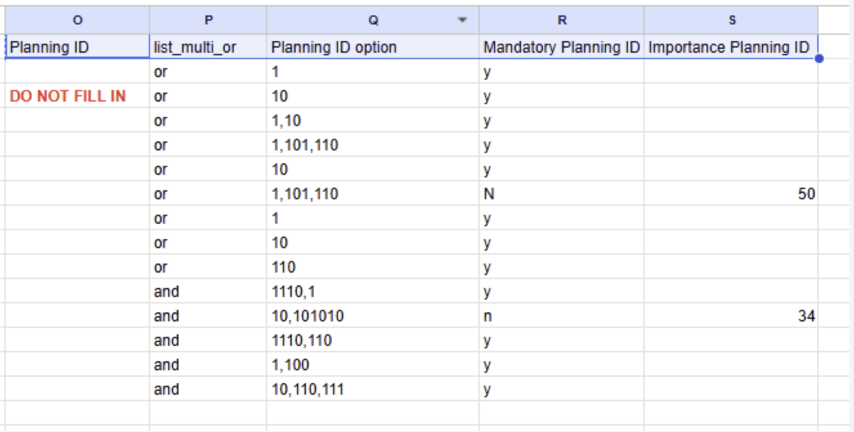854x432 pixels.
Task: Select column O header
Action: click(77, 20)
